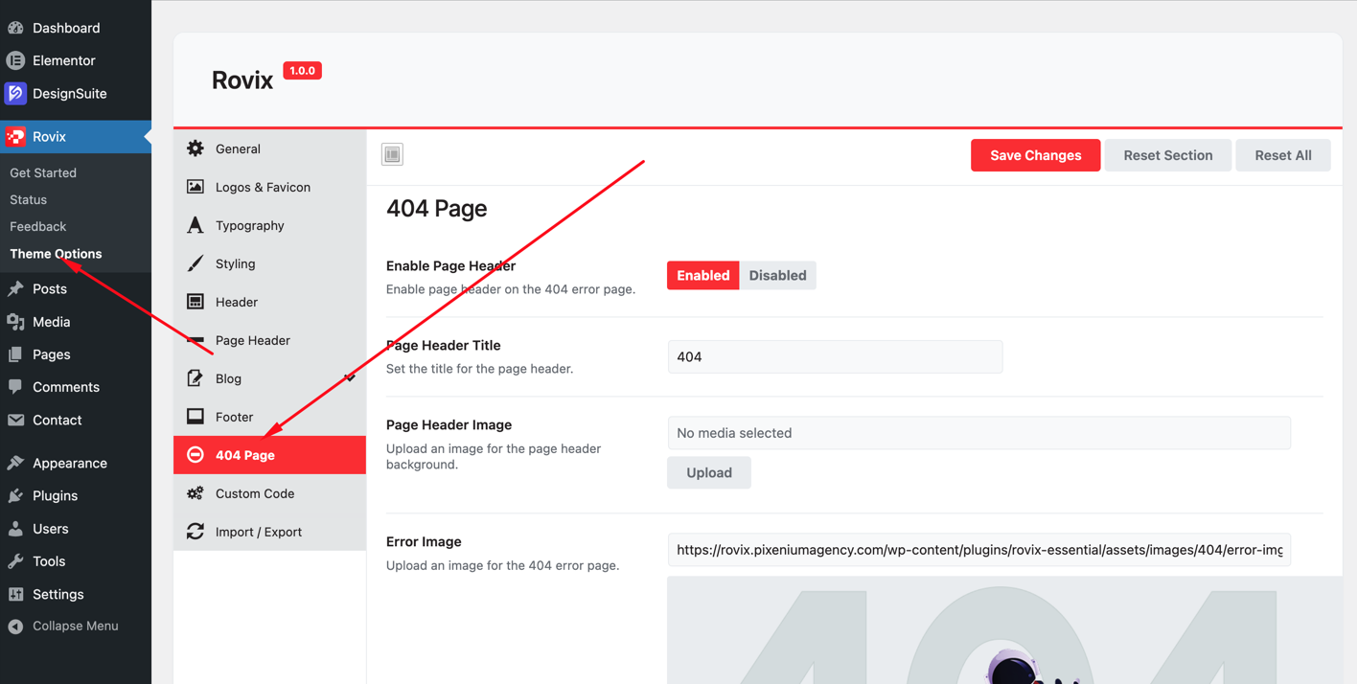The width and height of the screenshot is (1358, 684).
Task: Open the Theme Options submenu item
Action: (56, 254)
